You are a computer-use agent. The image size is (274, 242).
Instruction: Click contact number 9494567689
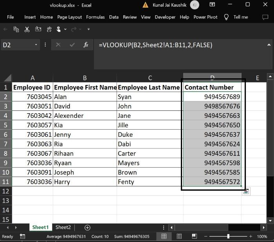212,97
